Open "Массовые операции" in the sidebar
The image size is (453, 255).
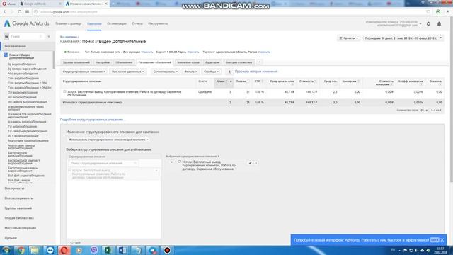[21, 228]
